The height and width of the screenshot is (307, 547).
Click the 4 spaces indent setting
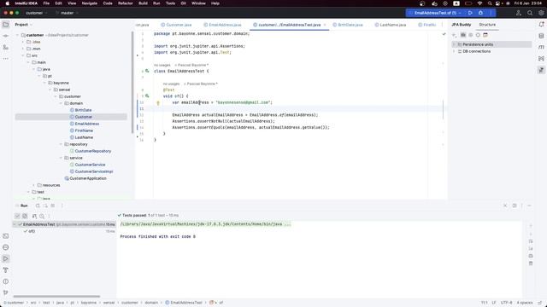pos(524,303)
